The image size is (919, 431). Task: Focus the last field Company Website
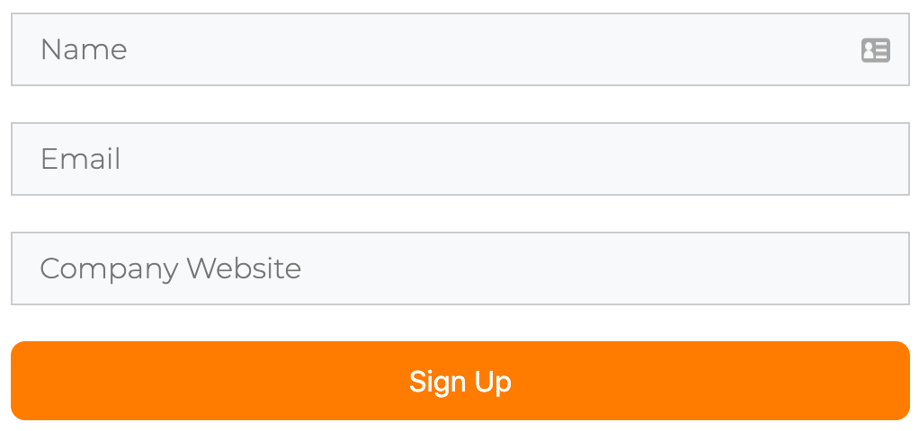click(x=460, y=268)
